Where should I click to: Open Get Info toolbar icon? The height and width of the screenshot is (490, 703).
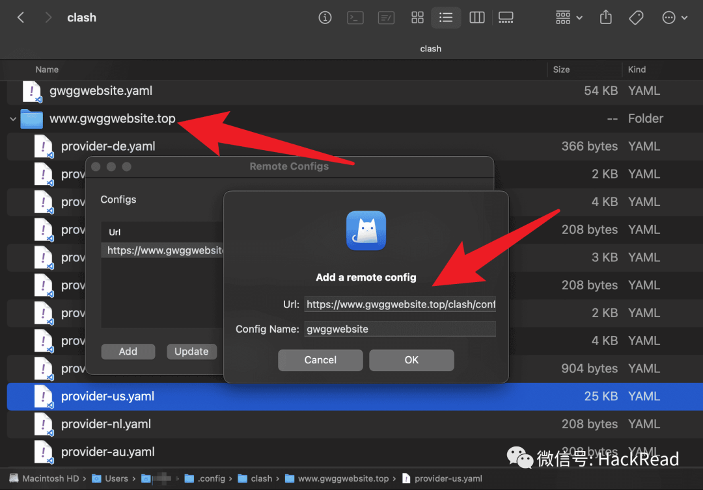(325, 18)
